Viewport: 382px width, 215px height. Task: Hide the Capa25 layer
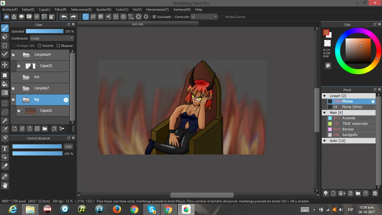click(x=19, y=66)
